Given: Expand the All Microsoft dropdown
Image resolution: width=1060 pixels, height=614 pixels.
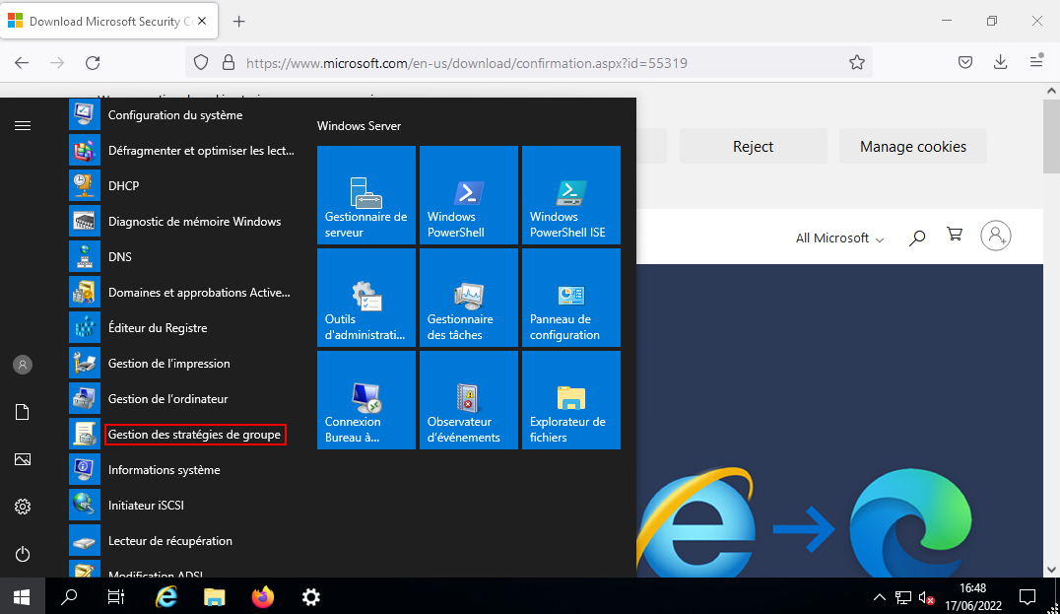Looking at the screenshot, I should coord(839,239).
